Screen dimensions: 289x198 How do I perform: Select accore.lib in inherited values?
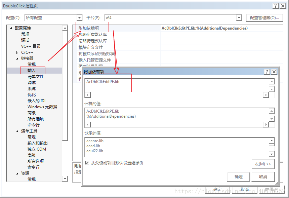tap(95, 141)
